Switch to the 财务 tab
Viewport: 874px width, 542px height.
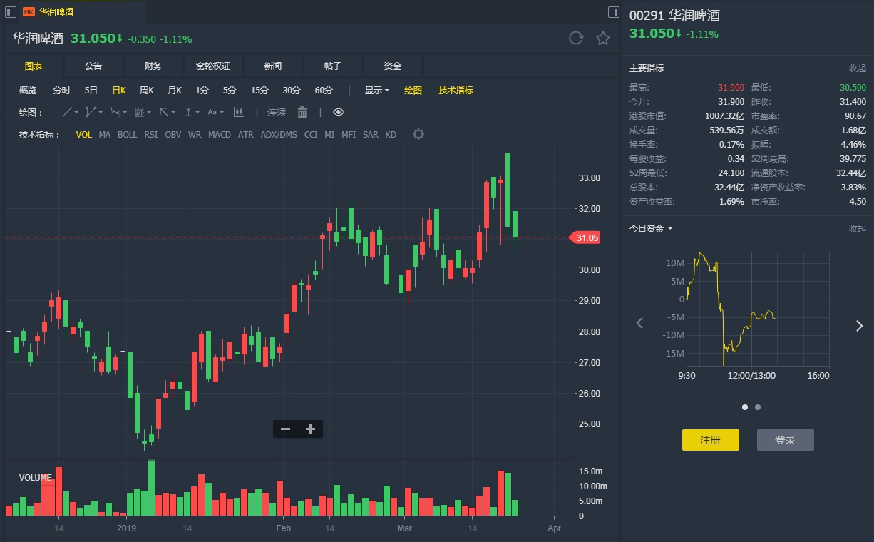153,66
